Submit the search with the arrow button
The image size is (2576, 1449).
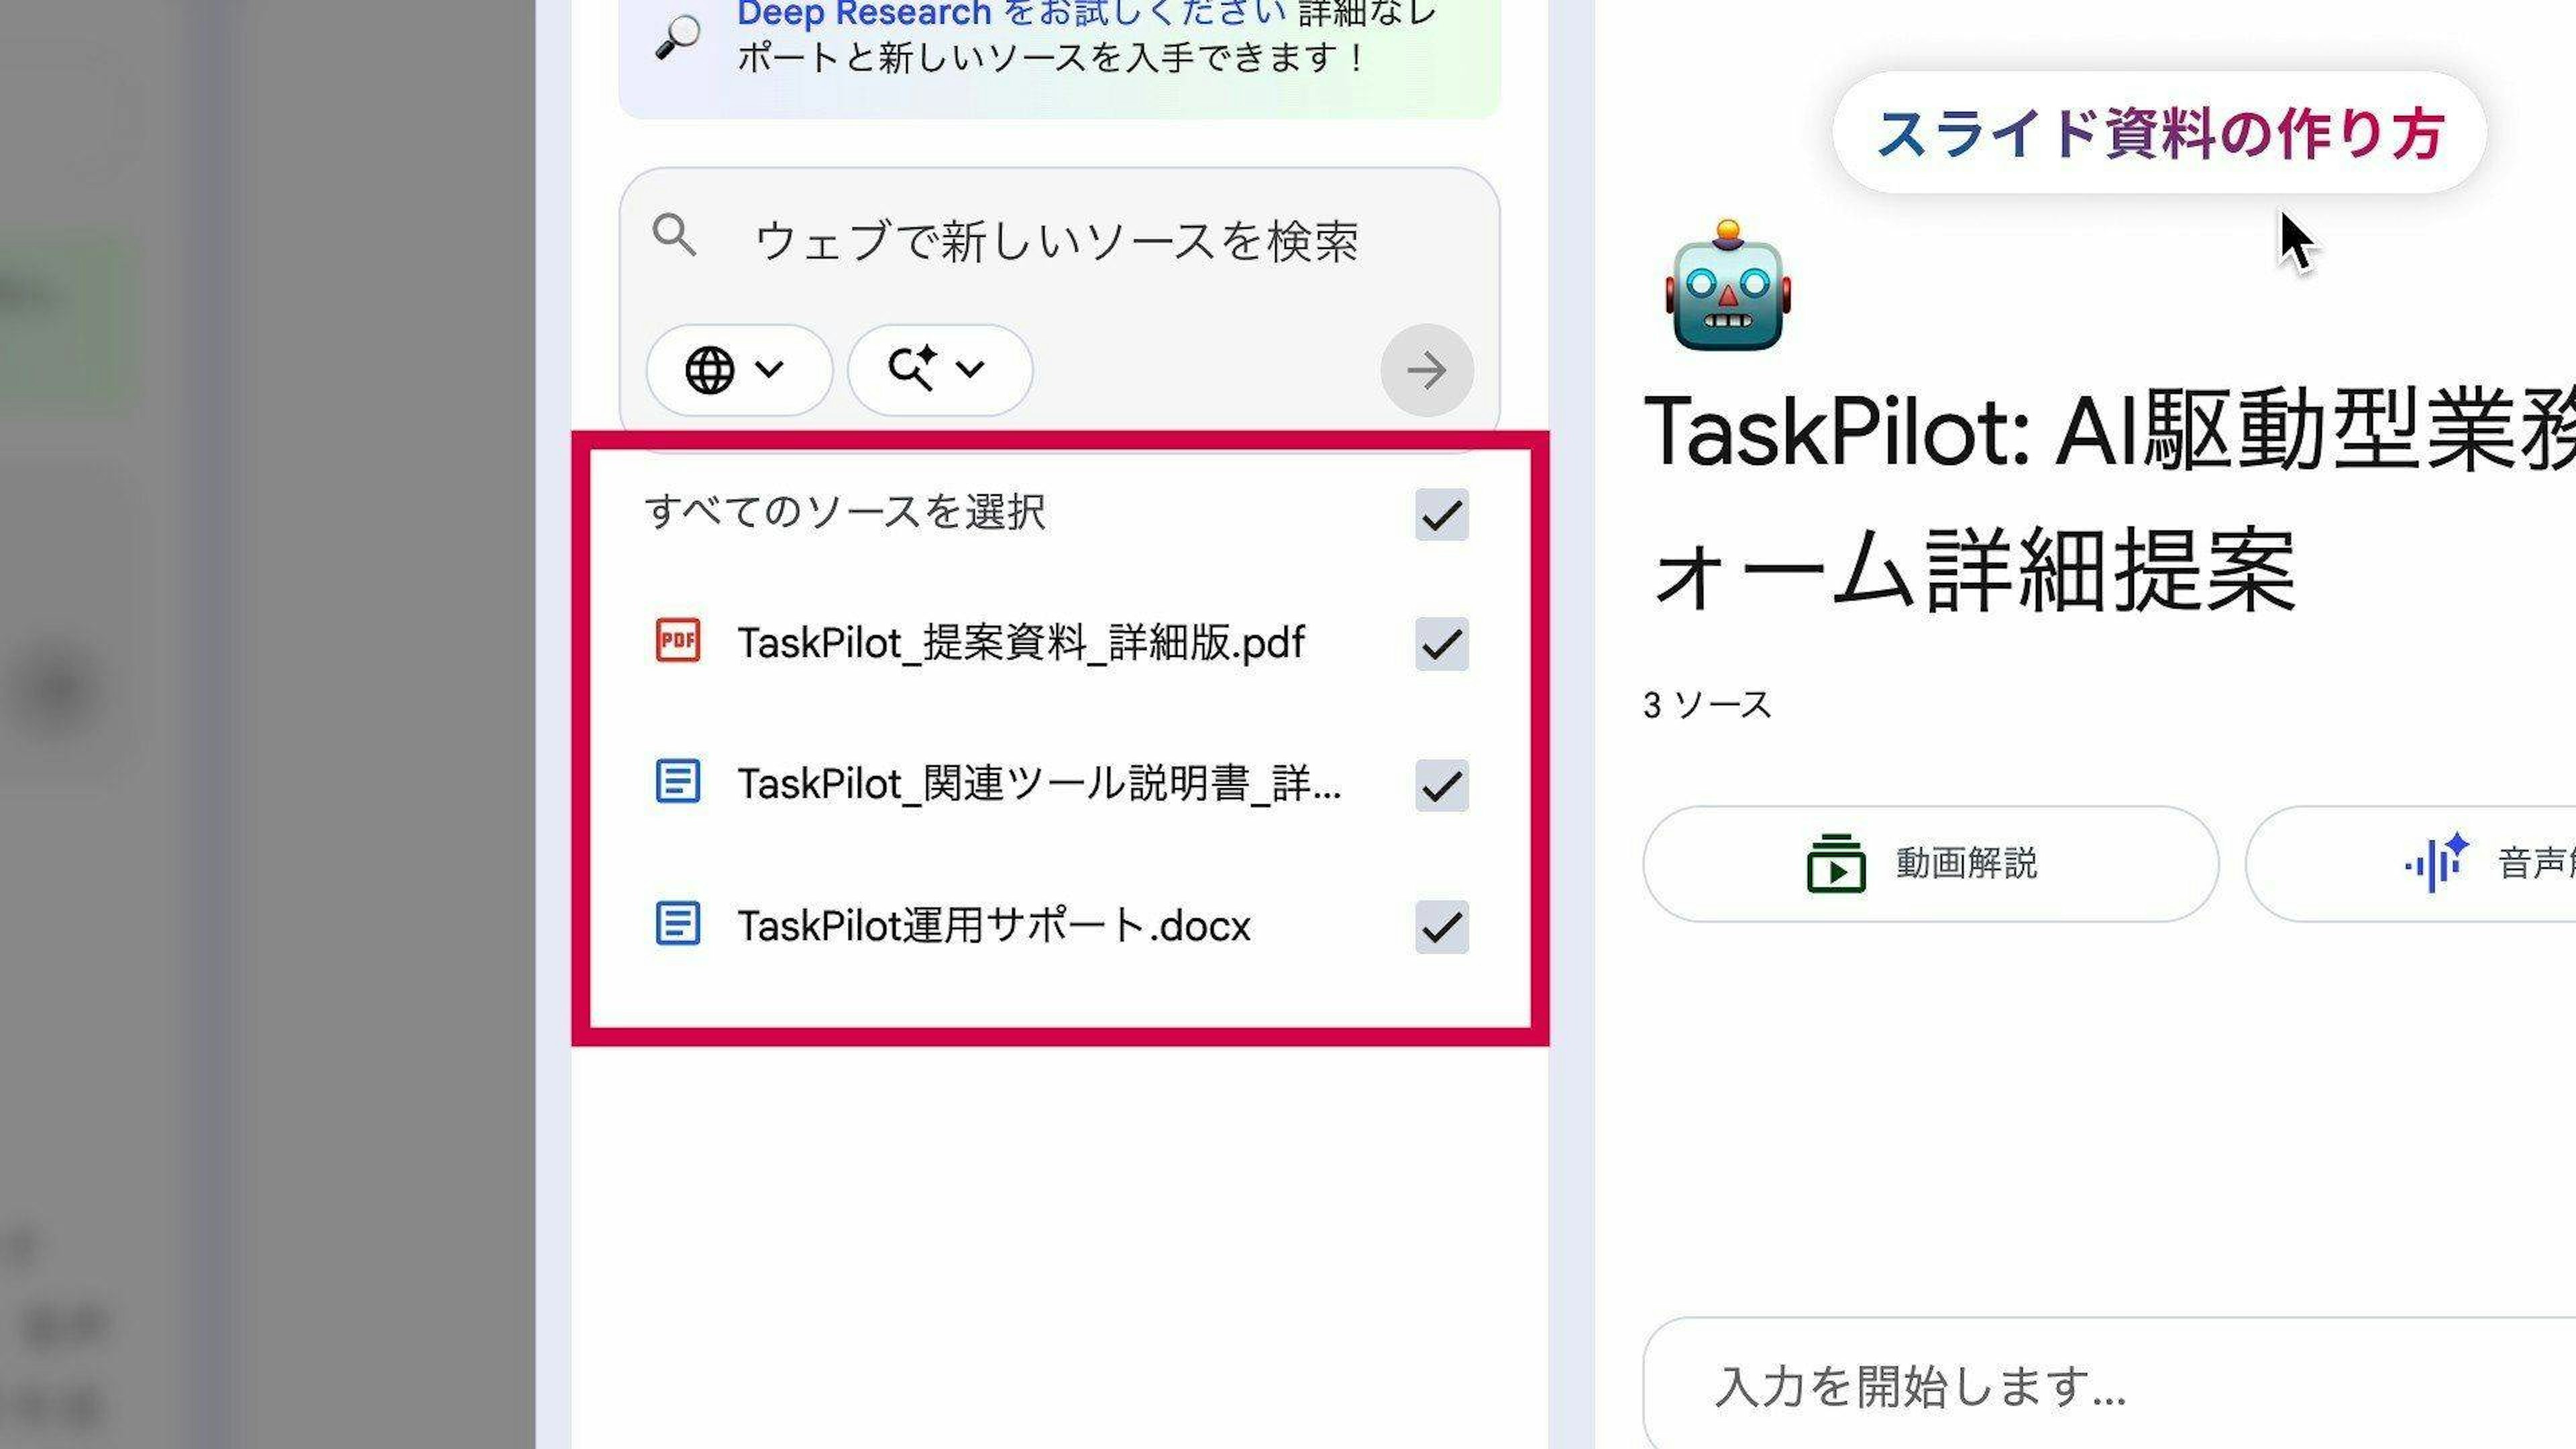coord(1426,370)
